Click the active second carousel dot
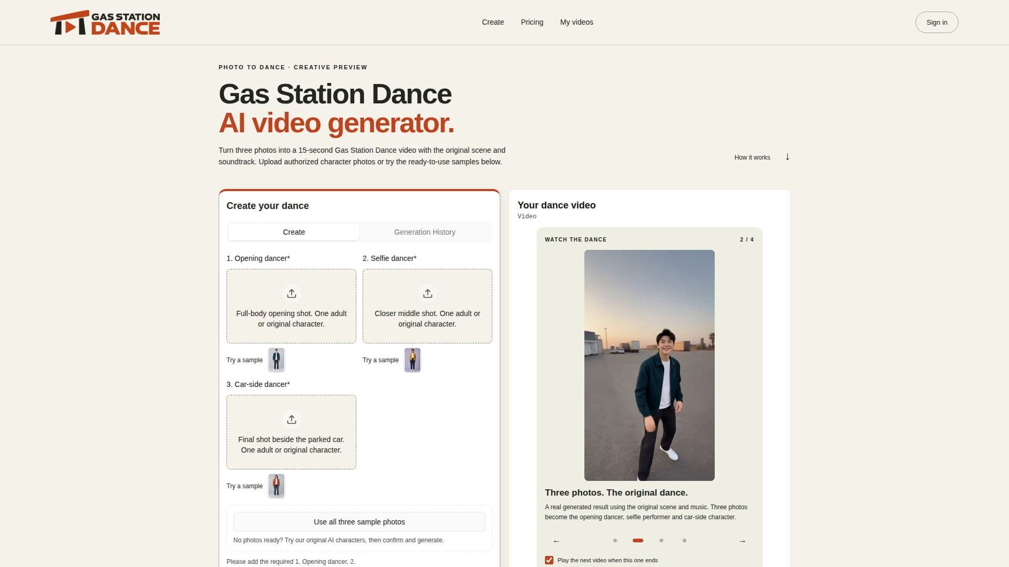This screenshot has height=567, width=1009. click(638, 541)
